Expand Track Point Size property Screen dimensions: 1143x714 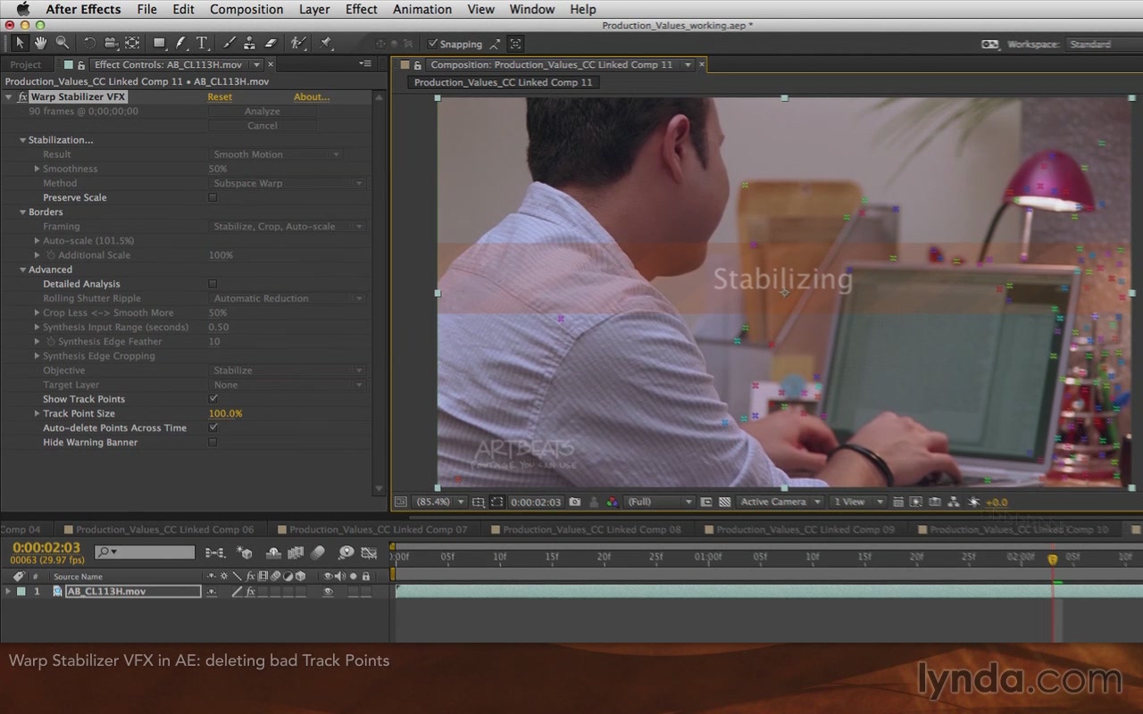37,413
